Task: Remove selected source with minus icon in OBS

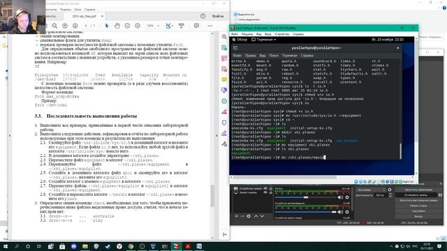Action: (x=242, y=216)
